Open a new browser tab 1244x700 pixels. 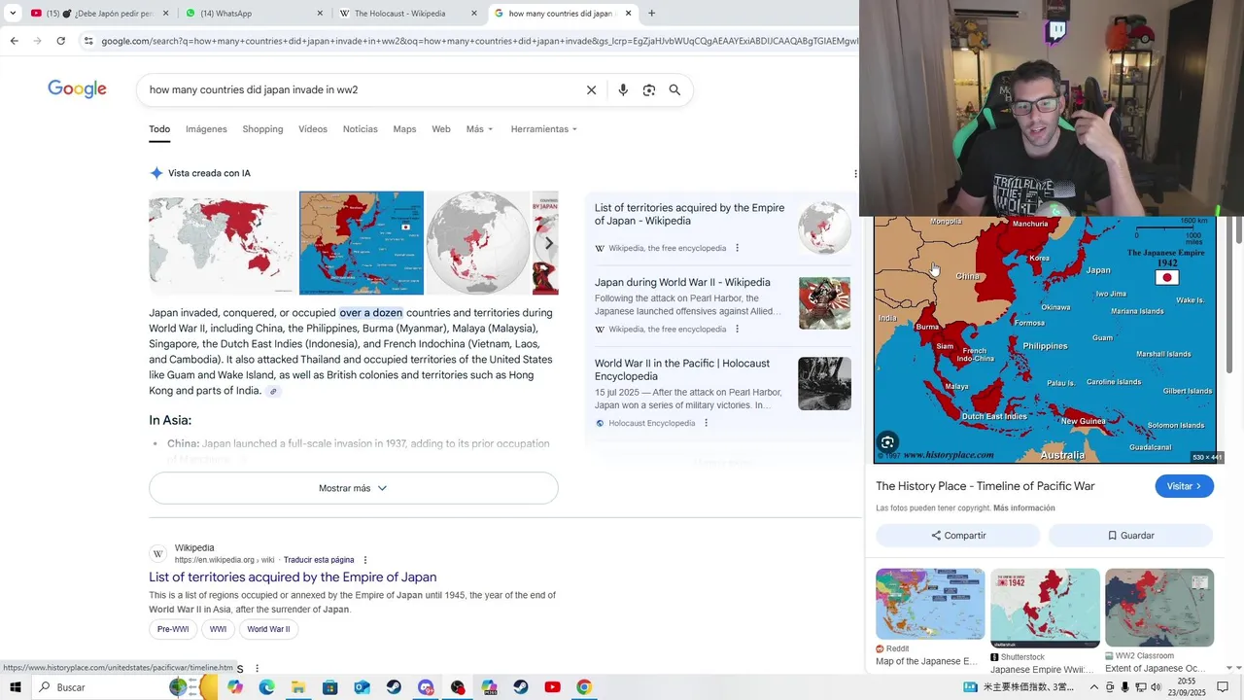click(651, 14)
